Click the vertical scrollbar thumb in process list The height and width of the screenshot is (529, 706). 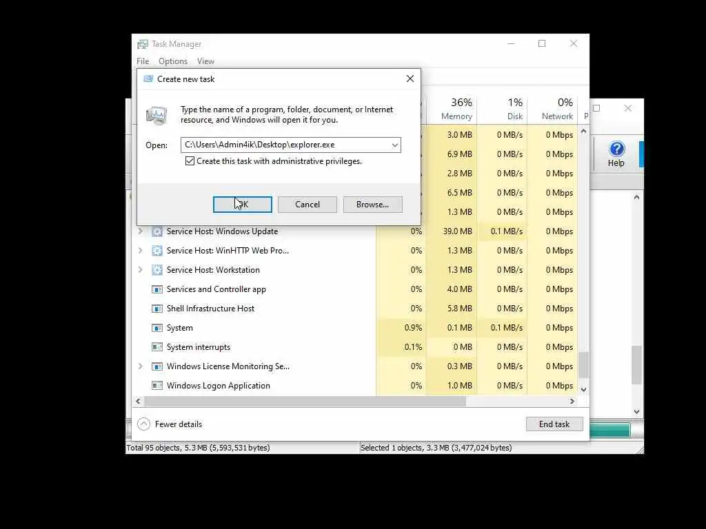(x=583, y=365)
